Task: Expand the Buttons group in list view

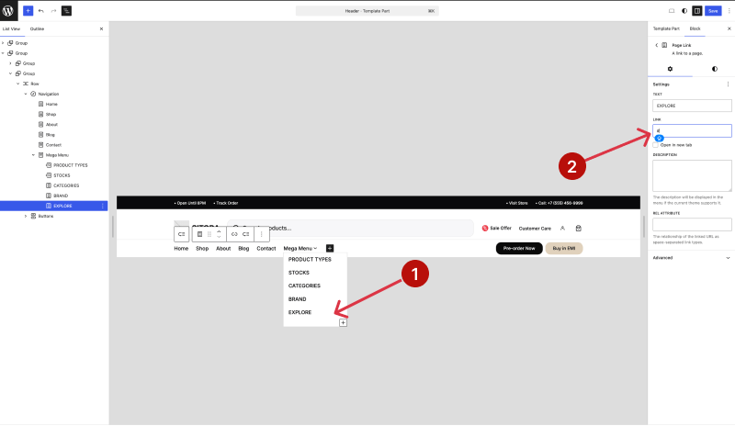Action: tap(26, 216)
